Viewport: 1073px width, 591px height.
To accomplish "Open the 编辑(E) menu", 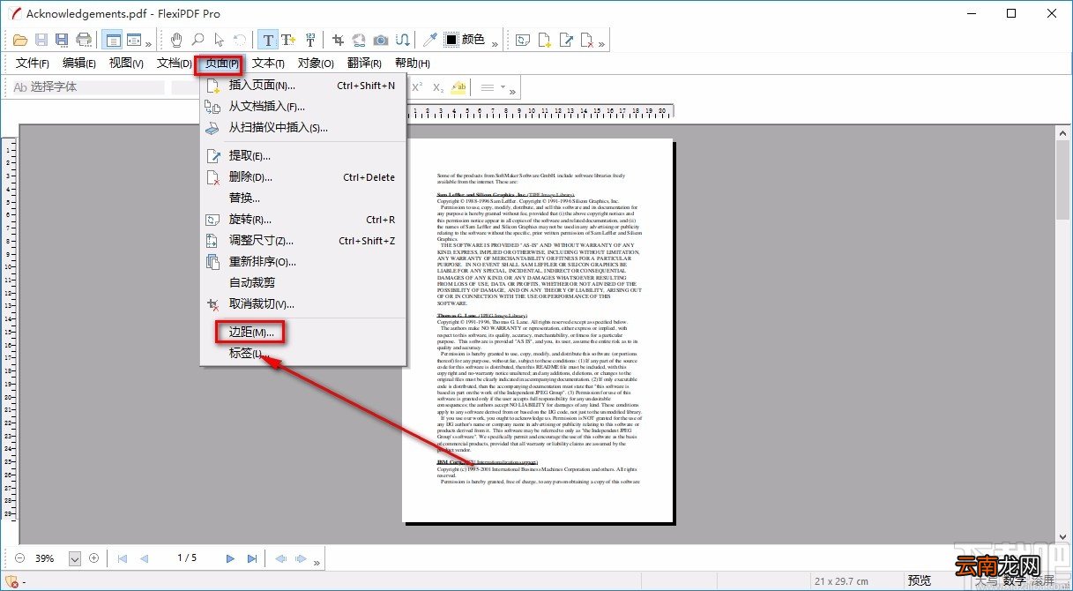I will click(79, 64).
